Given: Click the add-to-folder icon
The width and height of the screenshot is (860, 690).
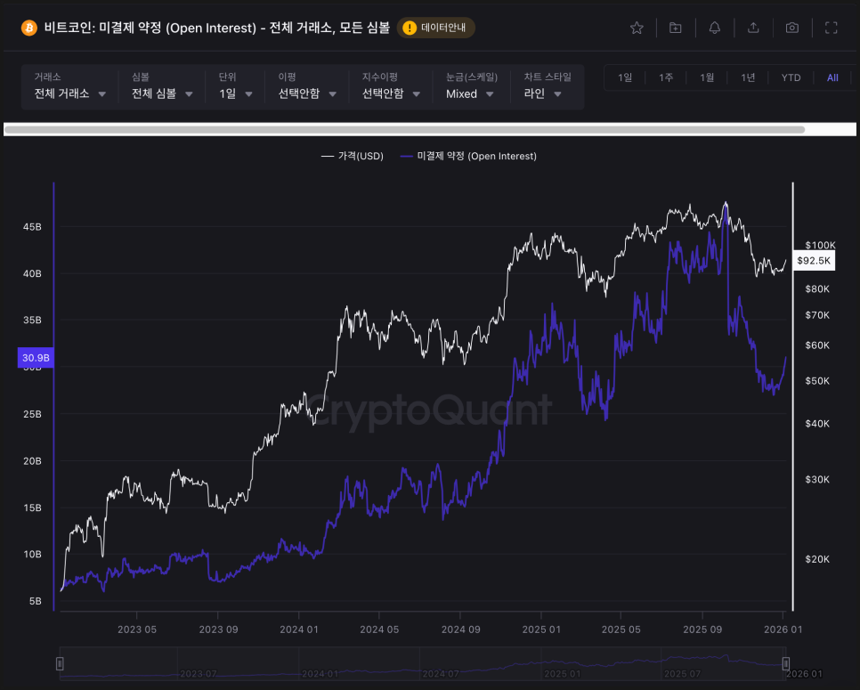Looking at the screenshot, I should pos(676,28).
